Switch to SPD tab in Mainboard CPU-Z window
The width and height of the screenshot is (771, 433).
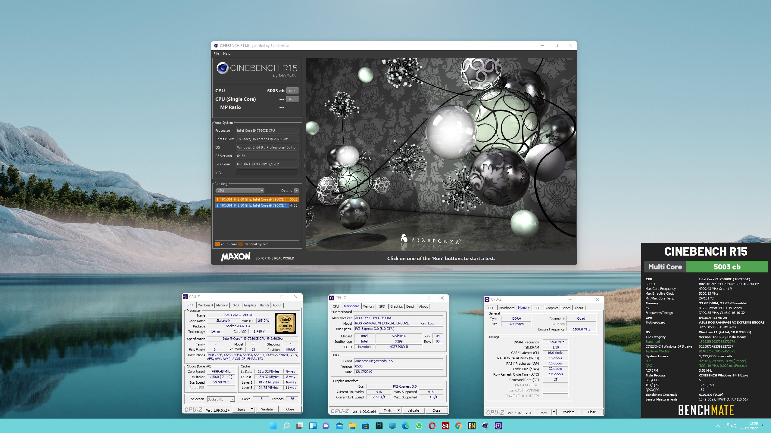click(x=382, y=306)
